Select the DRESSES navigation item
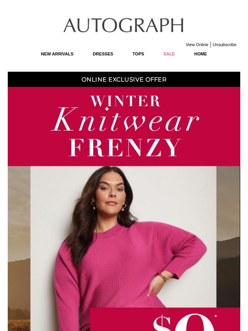Image resolution: width=248 pixels, height=331 pixels. 103,54
